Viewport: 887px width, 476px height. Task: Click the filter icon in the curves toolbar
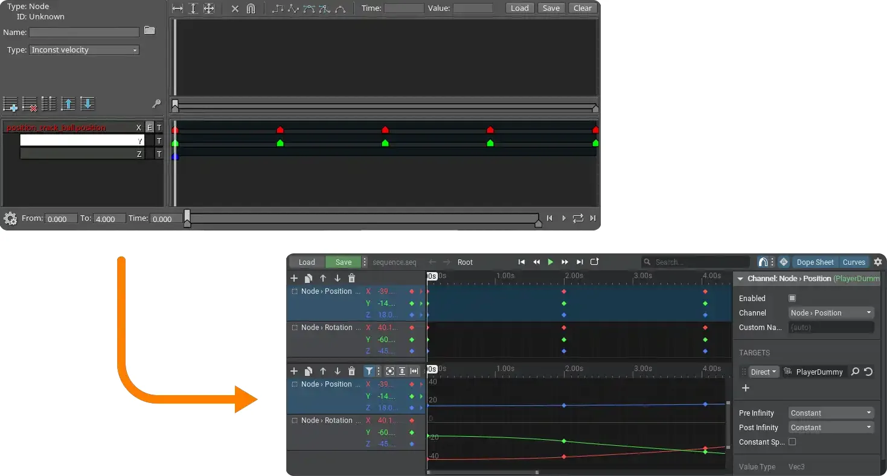pos(369,371)
